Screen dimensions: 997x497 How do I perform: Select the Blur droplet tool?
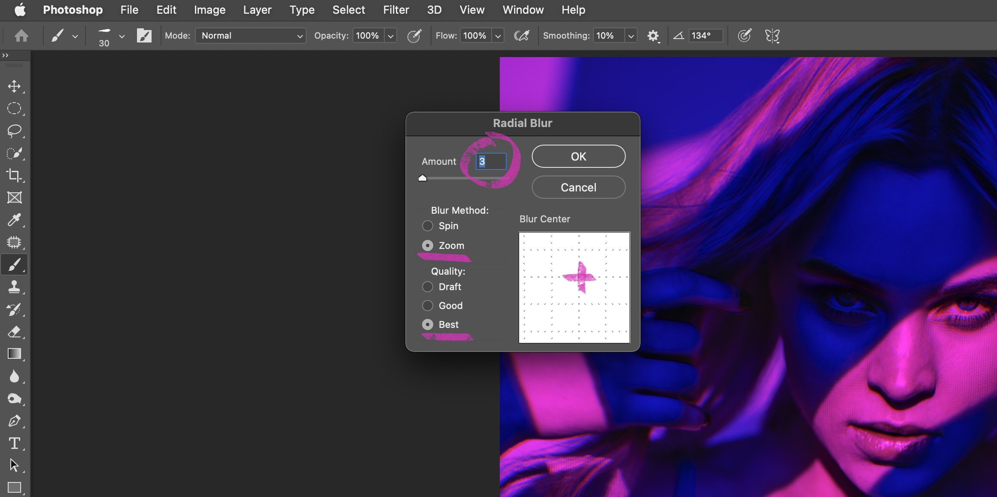(14, 376)
